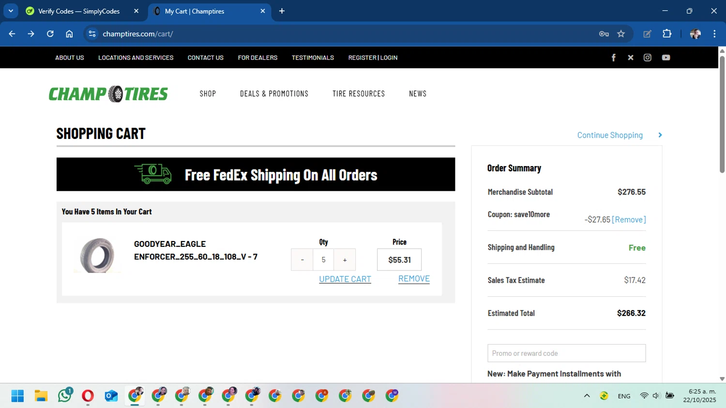The height and width of the screenshot is (408, 726).
Task: Click REGISTER | LOGIN
Action: (373, 58)
